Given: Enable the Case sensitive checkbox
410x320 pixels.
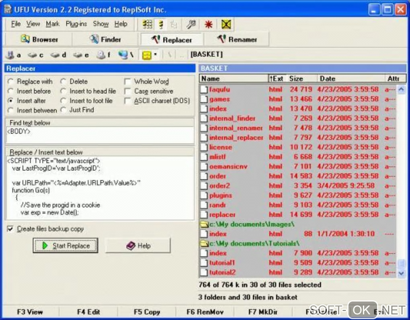Looking at the screenshot, I should 127,91.
